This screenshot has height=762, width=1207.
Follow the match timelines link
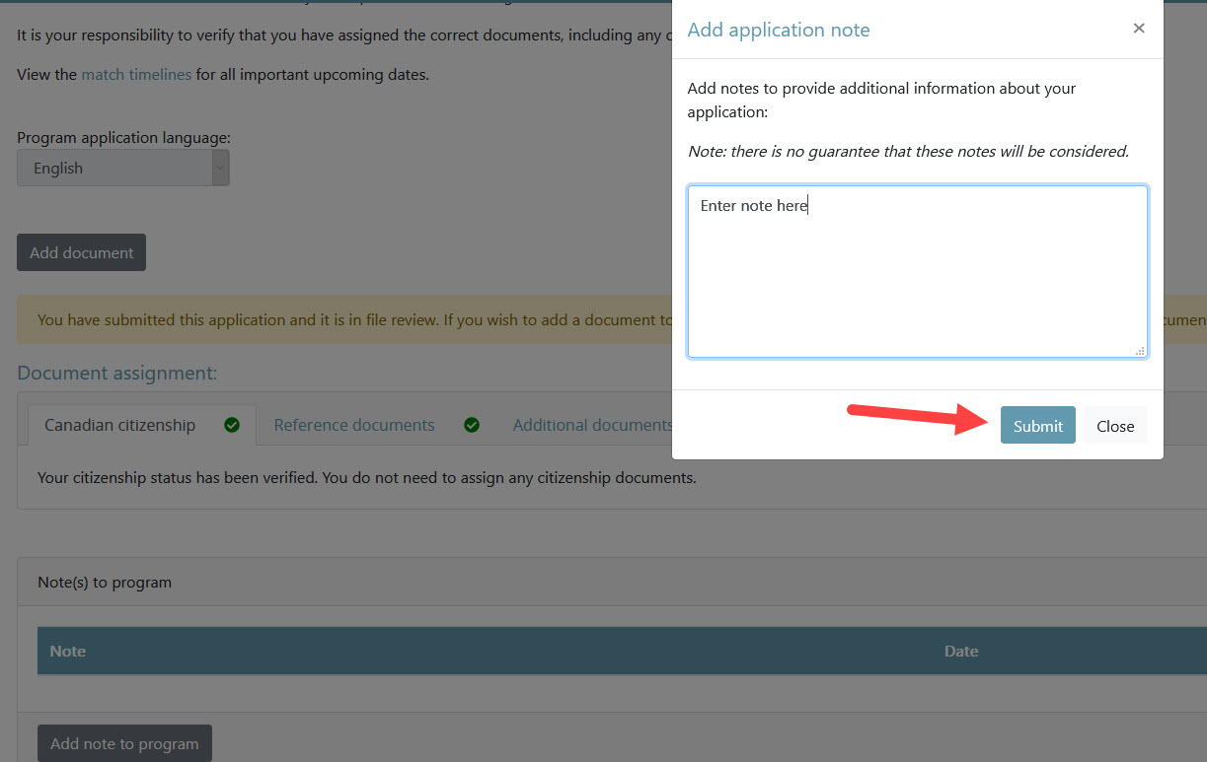(x=136, y=74)
